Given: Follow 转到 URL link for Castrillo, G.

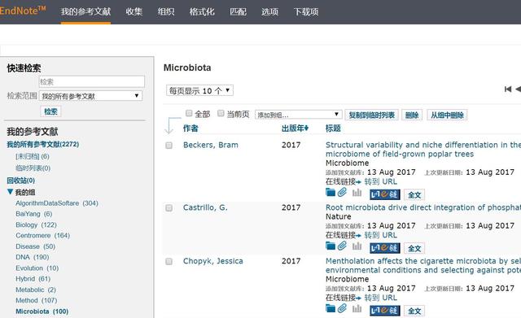Looking at the screenshot, I should [x=380, y=235].
